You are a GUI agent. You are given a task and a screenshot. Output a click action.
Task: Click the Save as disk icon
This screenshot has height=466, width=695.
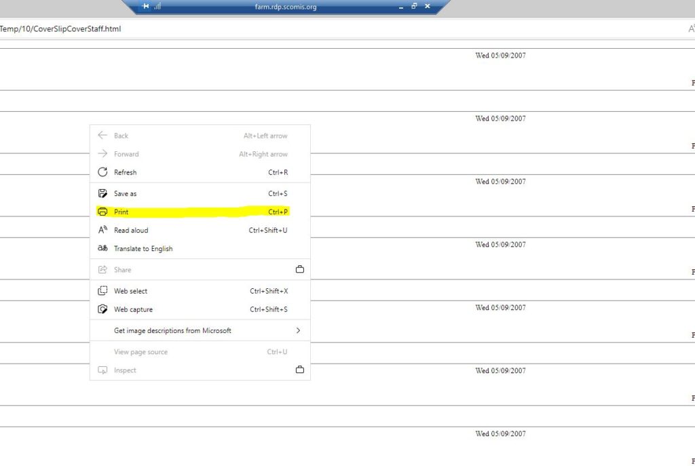click(102, 193)
